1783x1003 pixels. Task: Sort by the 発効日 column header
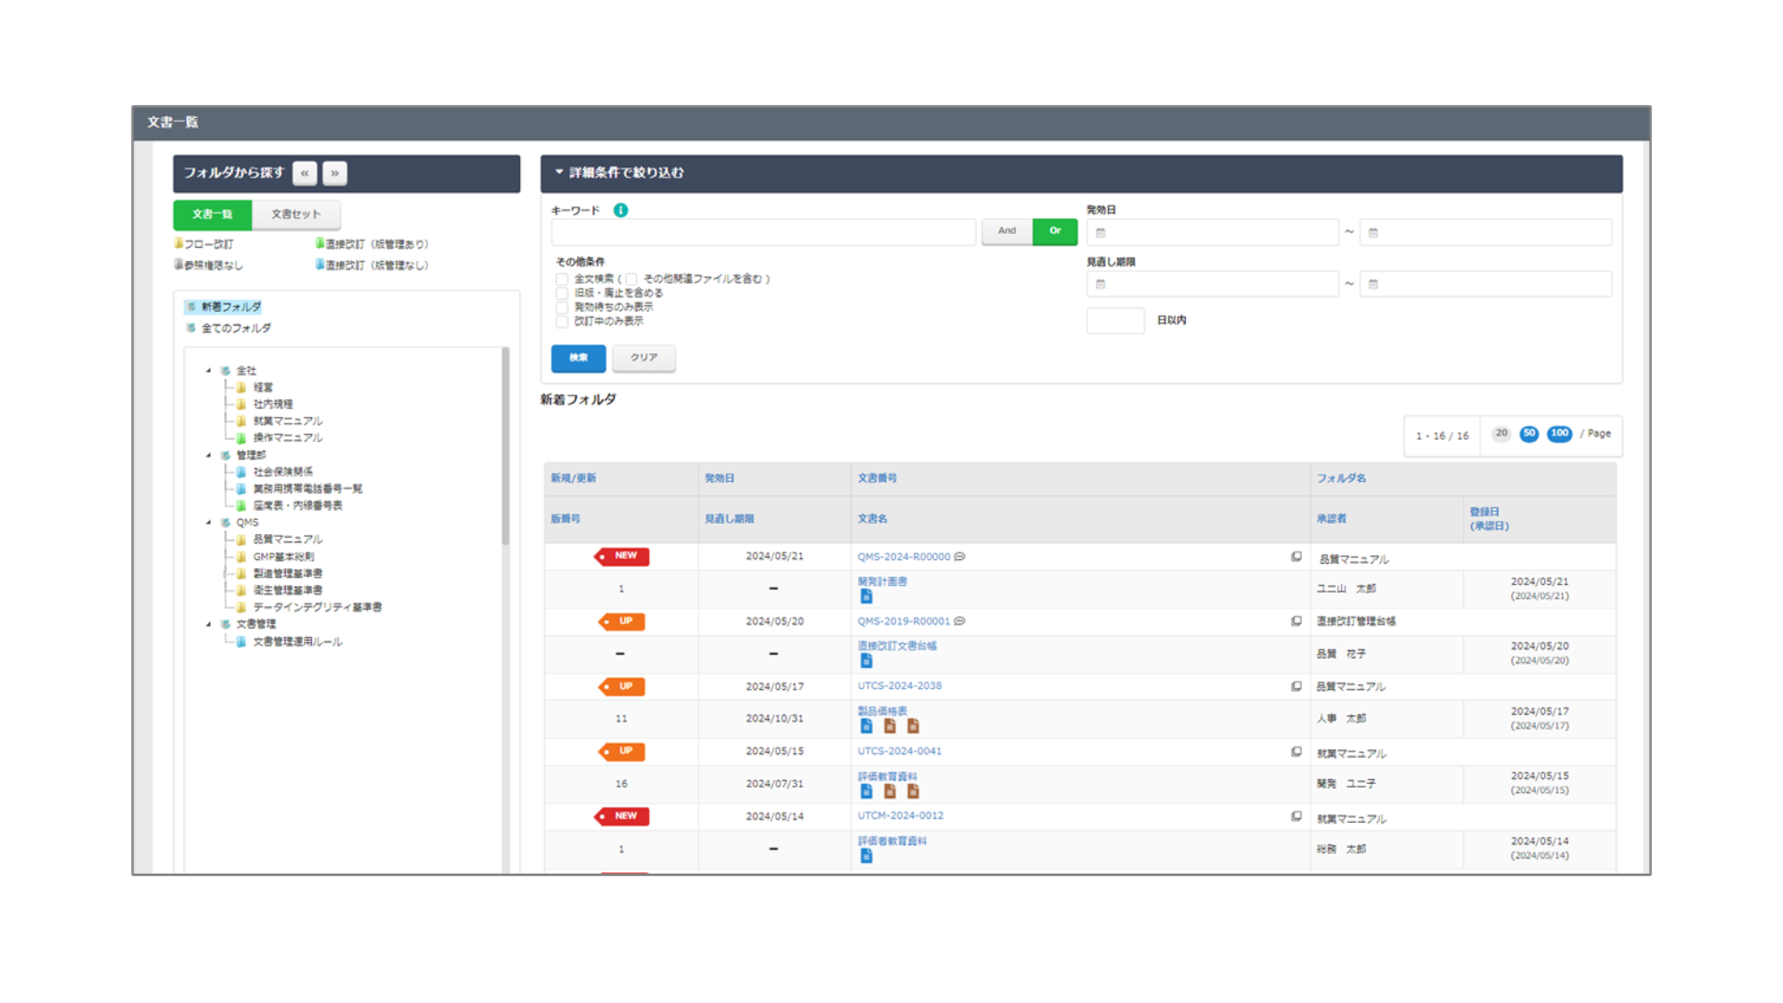[x=720, y=478]
